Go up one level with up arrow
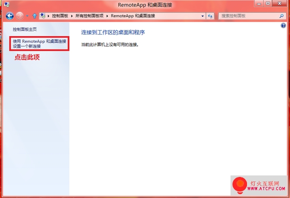This screenshot has height=198, width=290. [x=34, y=16]
